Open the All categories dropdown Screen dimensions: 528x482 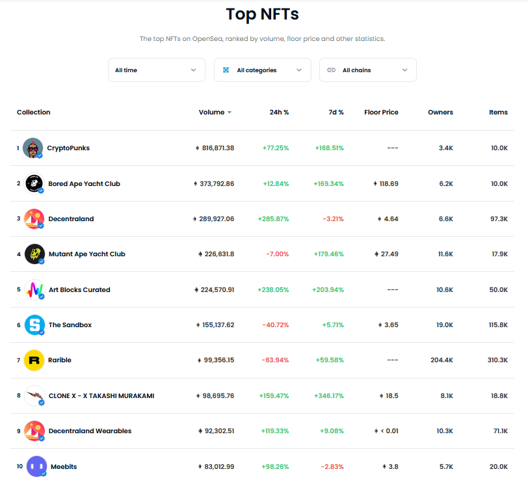tap(263, 70)
